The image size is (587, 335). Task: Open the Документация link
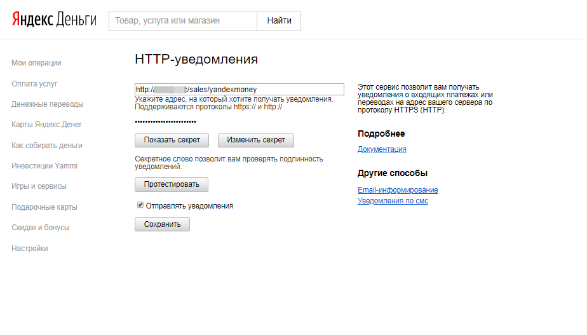pos(382,149)
